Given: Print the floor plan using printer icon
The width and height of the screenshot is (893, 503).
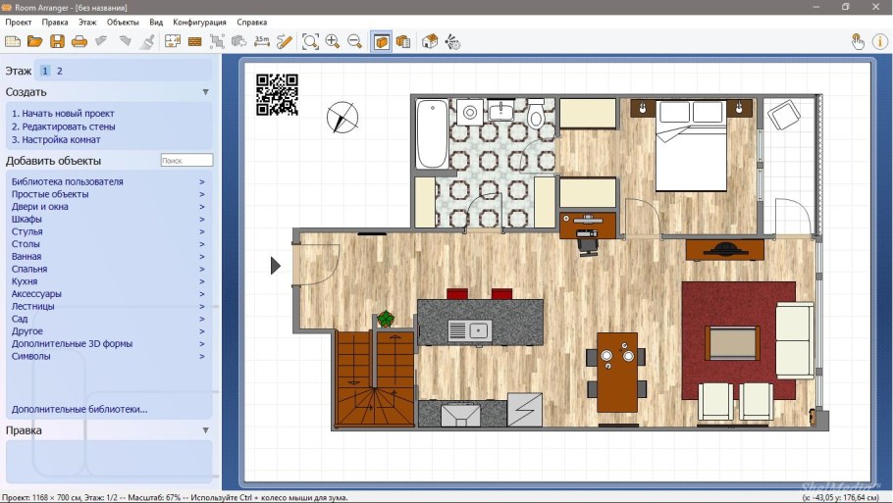Looking at the screenshot, I should pyautogui.click(x=79, y=41).
